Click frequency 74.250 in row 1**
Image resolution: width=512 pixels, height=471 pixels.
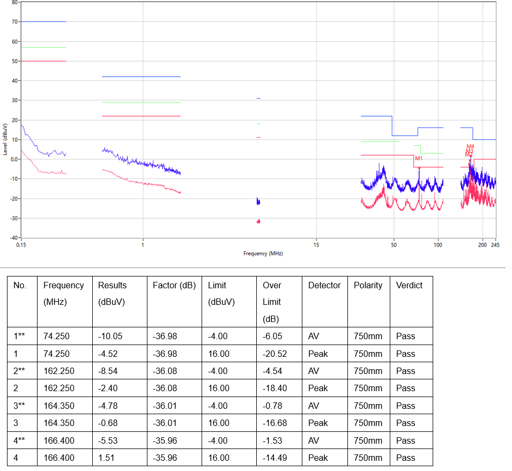pos(56,336)
